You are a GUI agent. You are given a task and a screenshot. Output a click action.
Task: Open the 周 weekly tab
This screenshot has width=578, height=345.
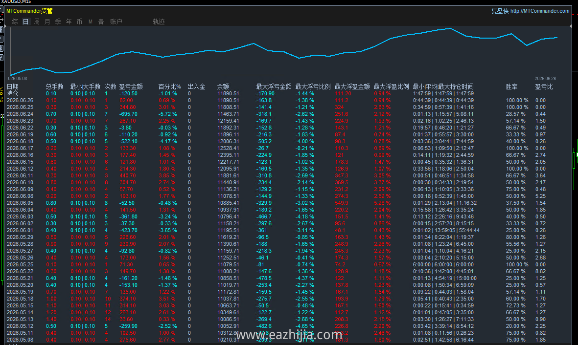click(x=37, y=22)
